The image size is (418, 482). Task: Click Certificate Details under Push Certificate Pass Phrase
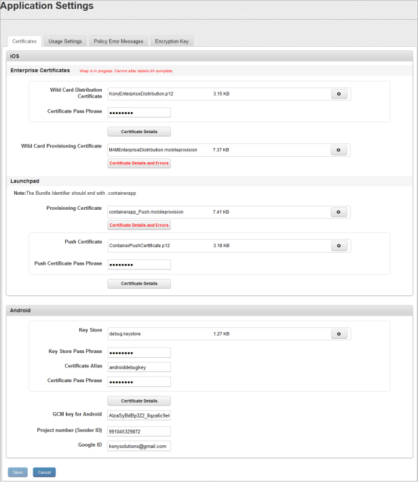tap(139, 284)
